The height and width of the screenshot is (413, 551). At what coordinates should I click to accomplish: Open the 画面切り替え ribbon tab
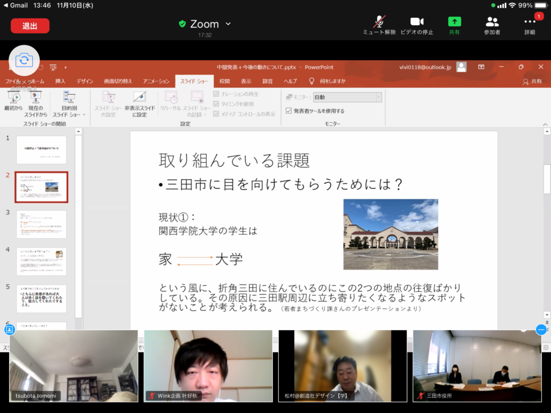(118, 81)
